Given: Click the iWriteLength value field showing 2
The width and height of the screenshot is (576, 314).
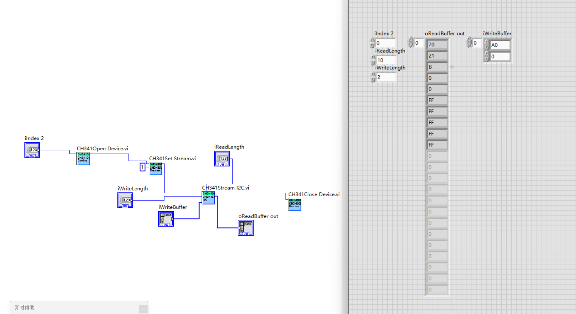Looking at the screenshot, I should point(386,77).
